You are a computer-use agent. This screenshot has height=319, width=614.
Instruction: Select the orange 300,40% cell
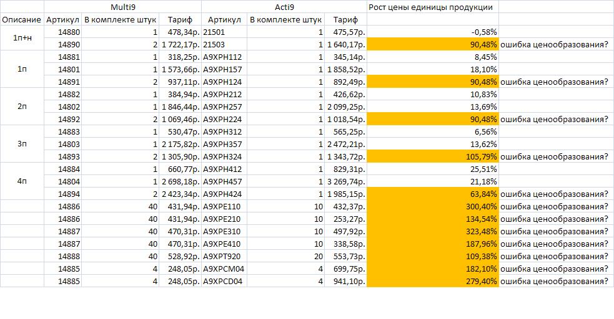pos(433,207)
